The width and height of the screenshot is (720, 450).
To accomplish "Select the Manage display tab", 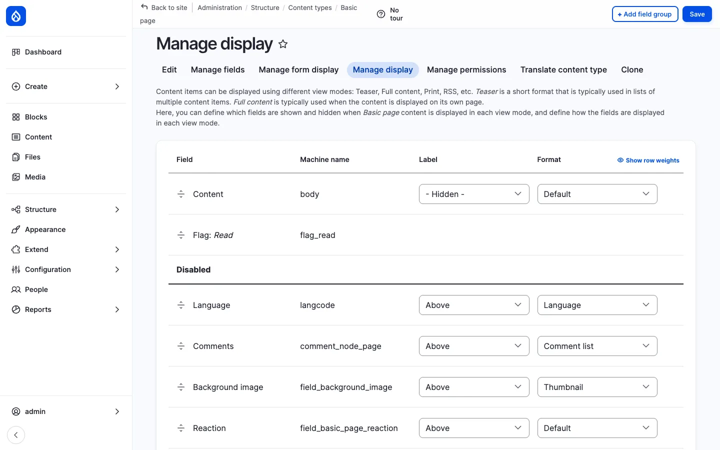I will click(x=383, y=70).
